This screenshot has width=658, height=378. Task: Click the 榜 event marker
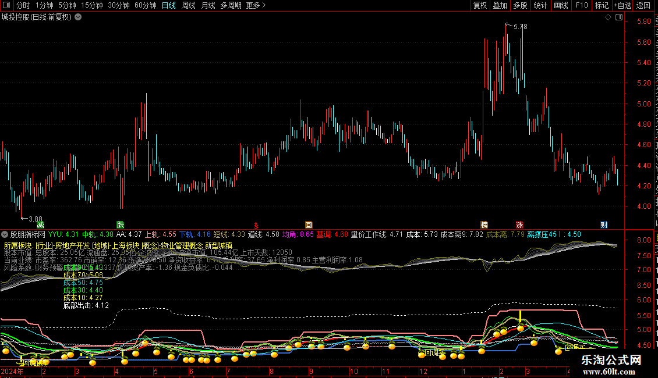(484, 225)
